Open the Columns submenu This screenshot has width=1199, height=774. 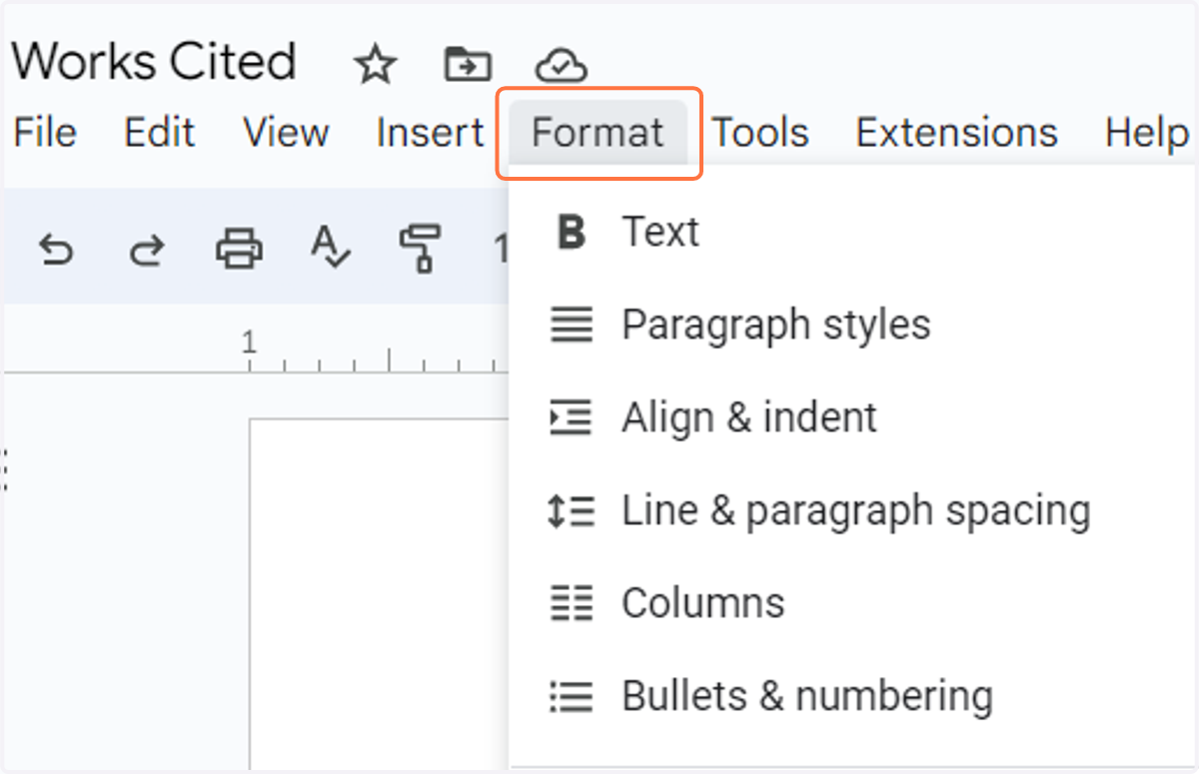[854, 603]
